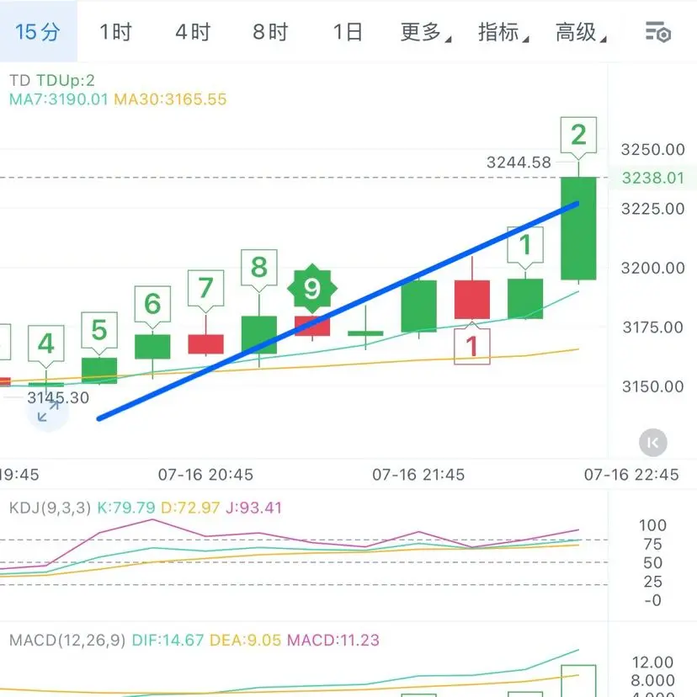The width and height of the screenshot is (697, 697).
Task: Click the MA30:3165.55 legend value
Action: (x=170, y=99)
